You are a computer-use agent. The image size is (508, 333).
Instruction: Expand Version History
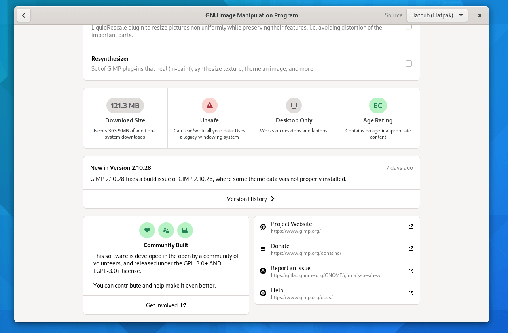tap(251, 199)
